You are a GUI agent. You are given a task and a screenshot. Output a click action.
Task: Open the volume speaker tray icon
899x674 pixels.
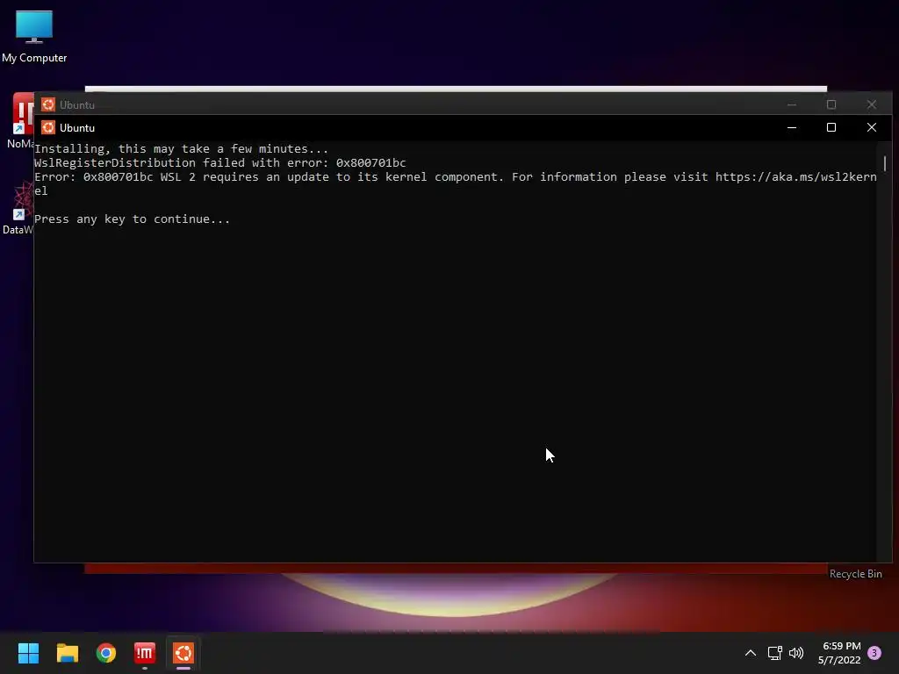796,653
